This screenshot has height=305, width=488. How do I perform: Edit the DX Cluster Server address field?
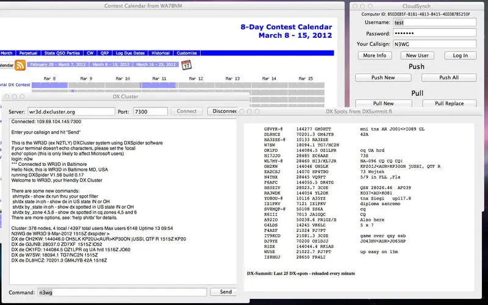coord(71,112)
